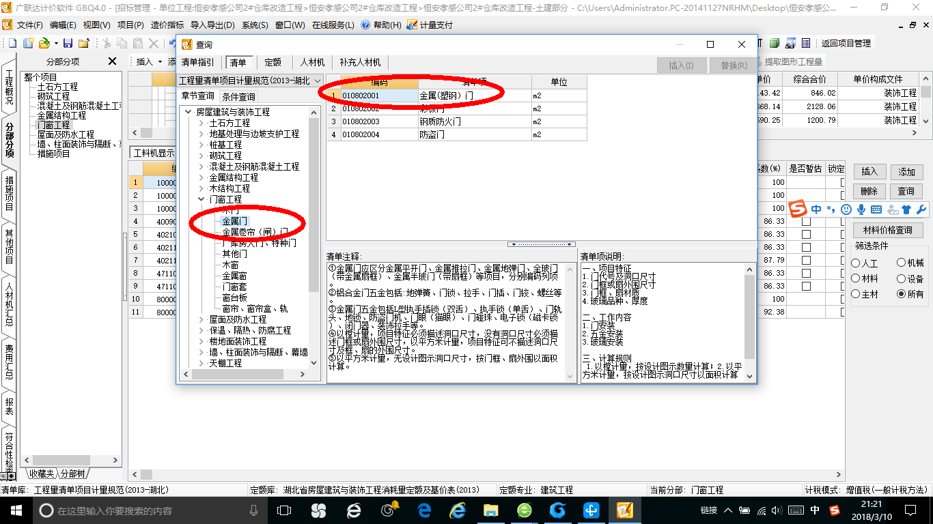This screenshot has height=524, width=933.
Task: Tick 是否暂估 checkbox in row 9
Action: 806,286
